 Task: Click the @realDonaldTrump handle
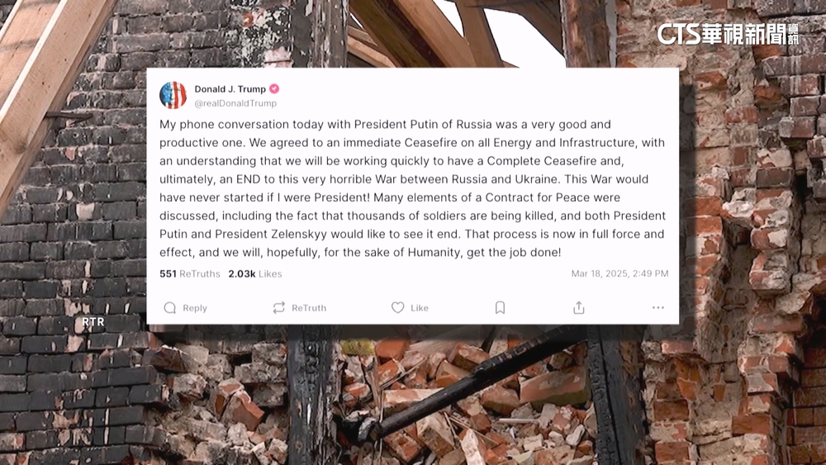[x=235, y=103]
